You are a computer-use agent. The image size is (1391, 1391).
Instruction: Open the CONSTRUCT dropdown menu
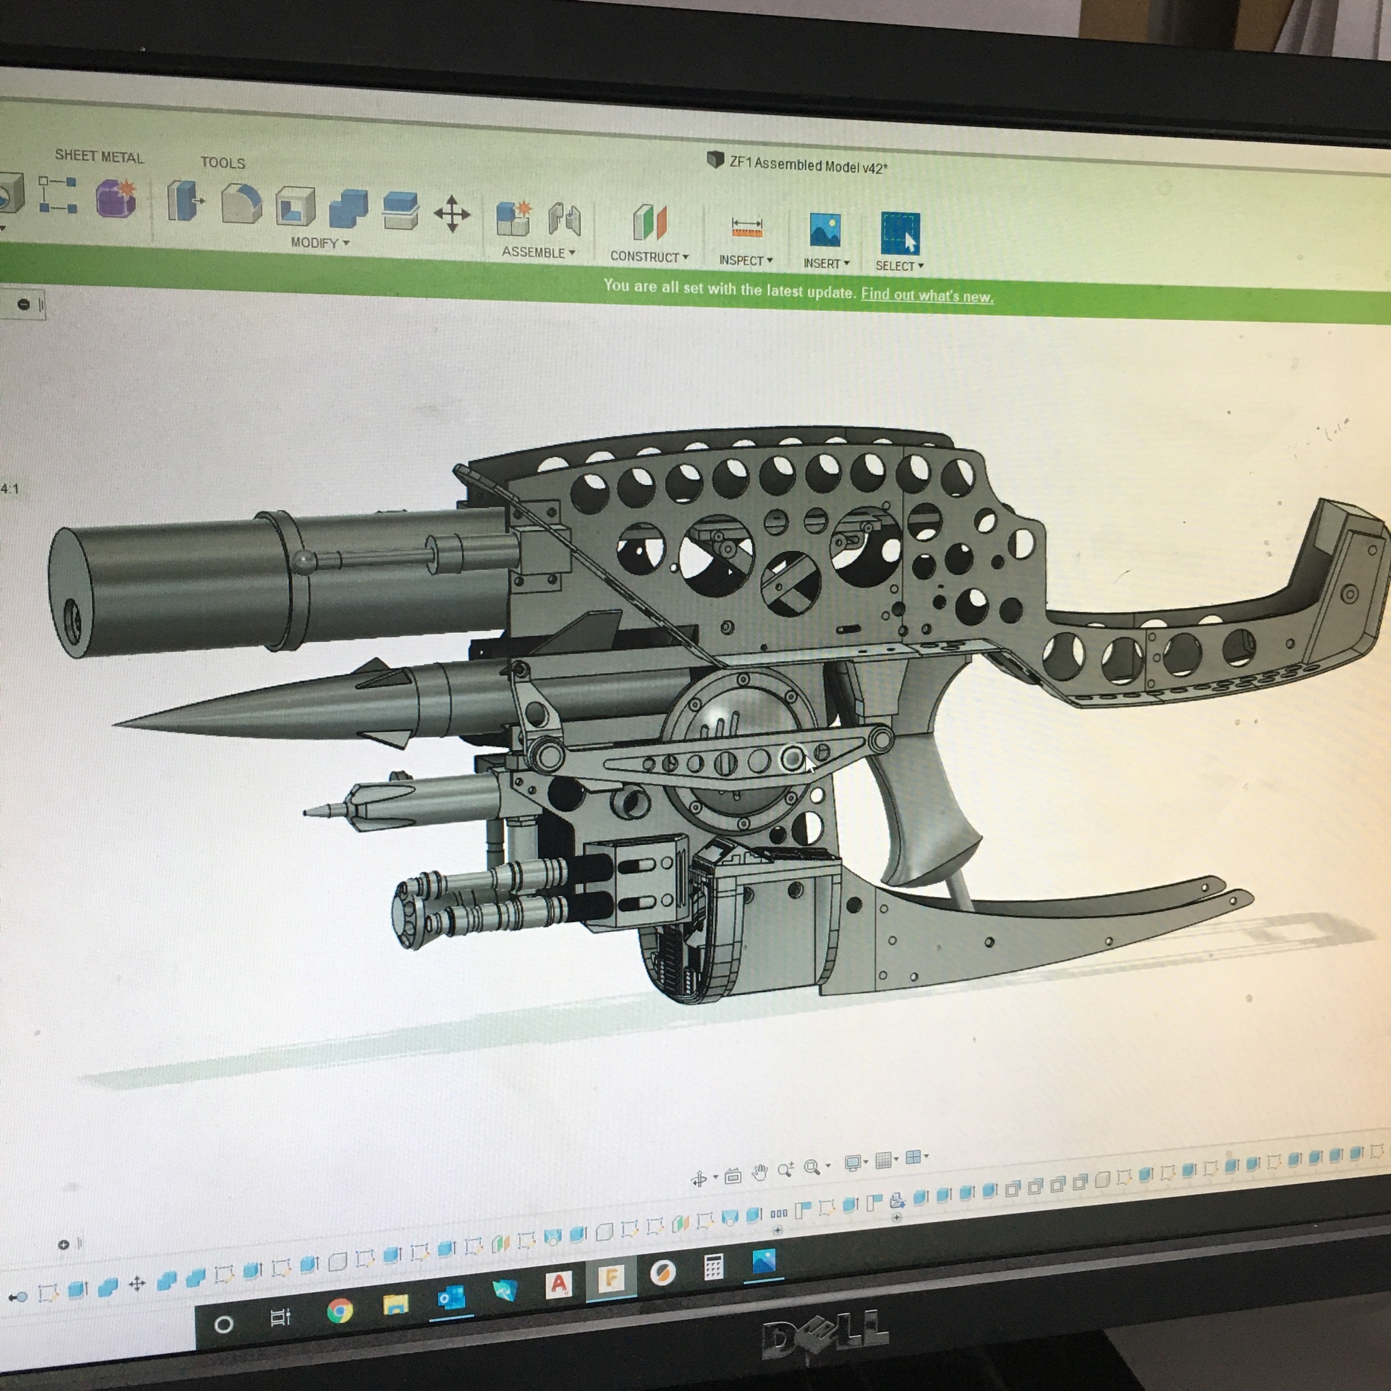pyautogui.click(x=649, y=256)
